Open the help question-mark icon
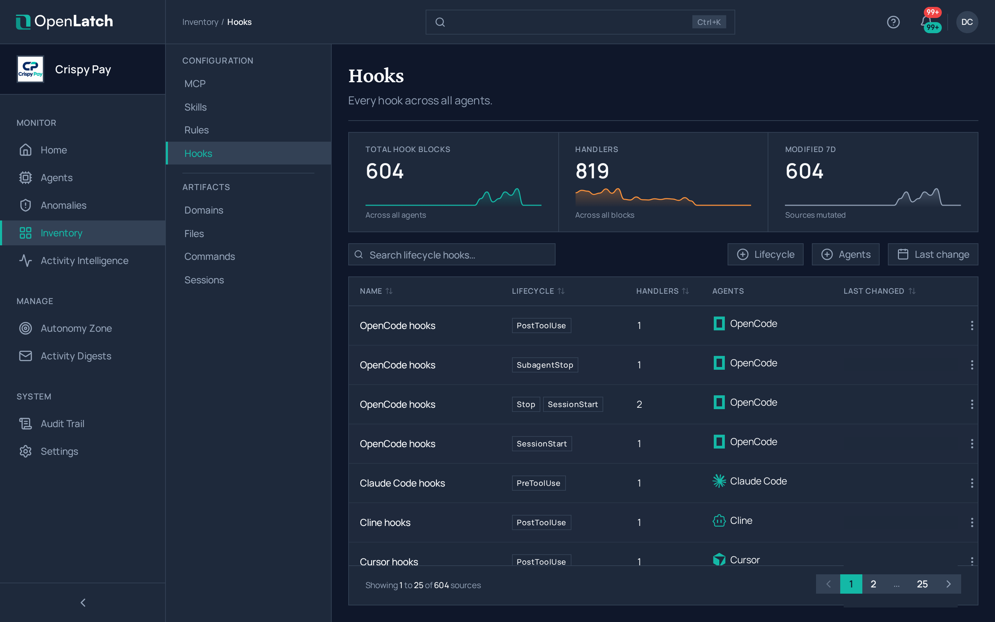 893,22
